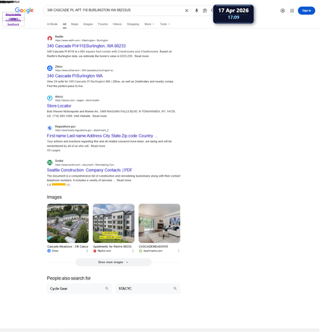Click the Scribd 5.0 star rating bar

point(58,185)
